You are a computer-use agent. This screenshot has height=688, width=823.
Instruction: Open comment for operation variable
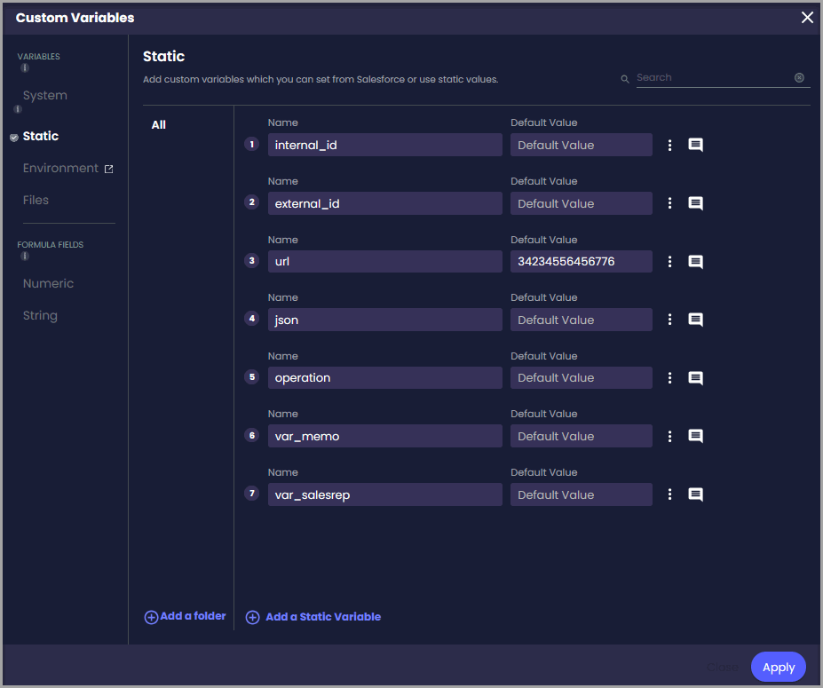click(695, 378)
